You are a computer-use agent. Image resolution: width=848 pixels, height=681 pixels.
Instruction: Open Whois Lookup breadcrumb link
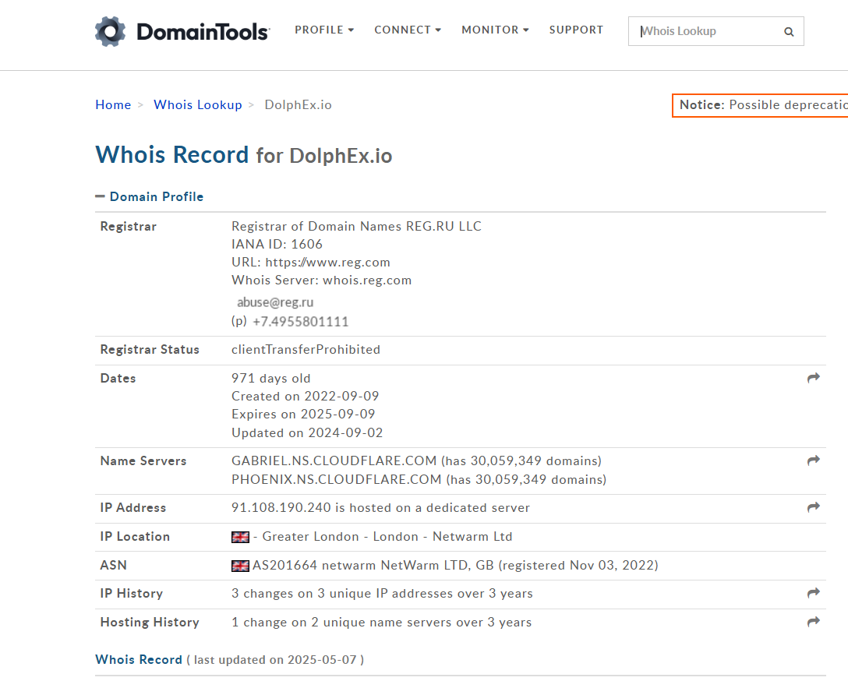(198, 105)
